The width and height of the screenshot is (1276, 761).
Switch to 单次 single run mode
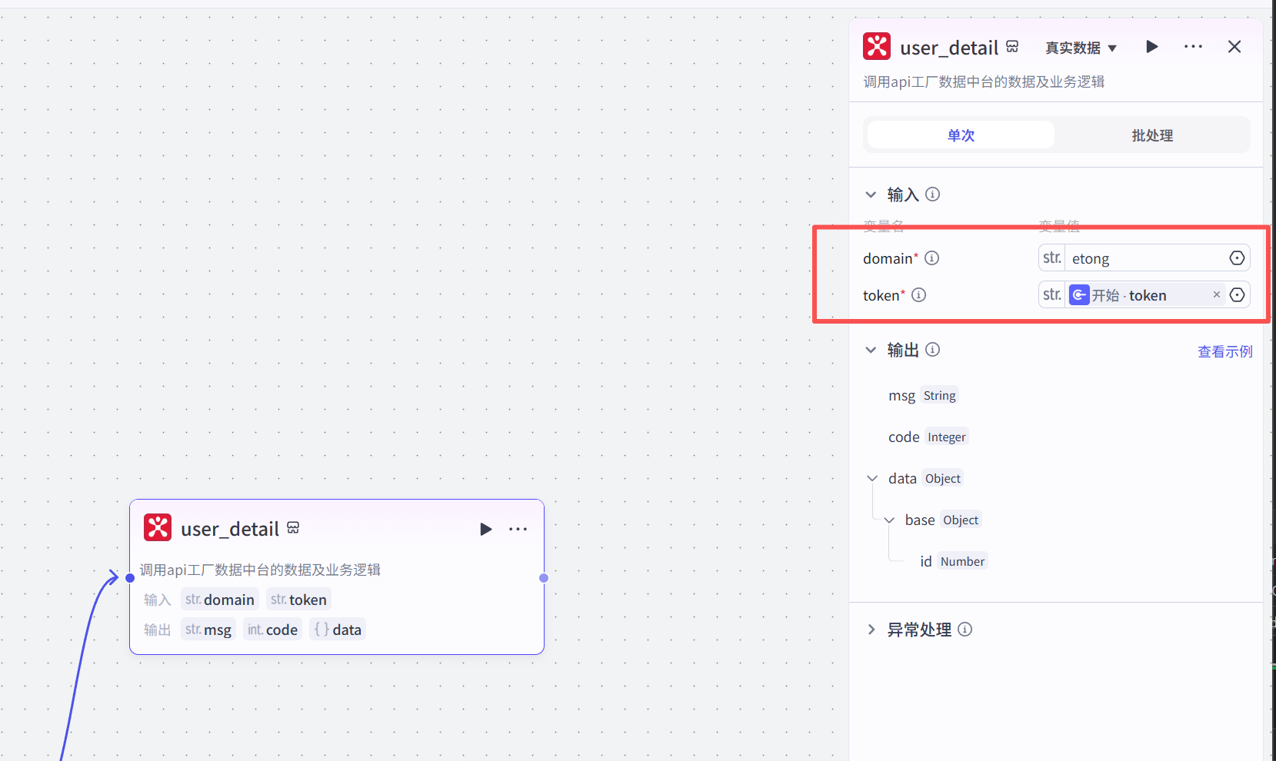(x=961, y=135)
